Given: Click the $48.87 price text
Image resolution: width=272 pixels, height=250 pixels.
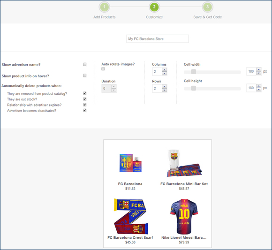Looking at the screenshot, I should click(184, 189).
